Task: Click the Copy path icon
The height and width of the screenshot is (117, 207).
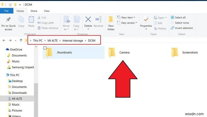Action: [39, 23]
